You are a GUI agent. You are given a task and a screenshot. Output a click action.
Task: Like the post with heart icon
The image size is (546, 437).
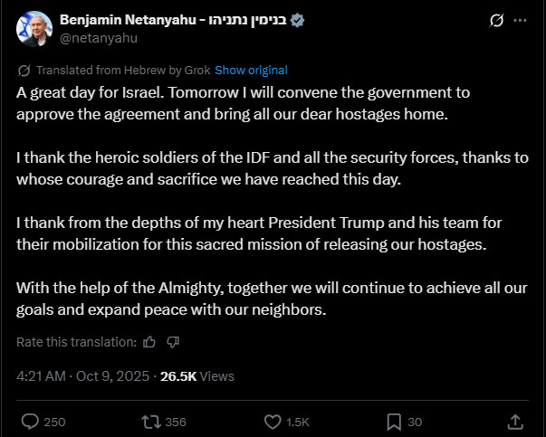point(273,422)
